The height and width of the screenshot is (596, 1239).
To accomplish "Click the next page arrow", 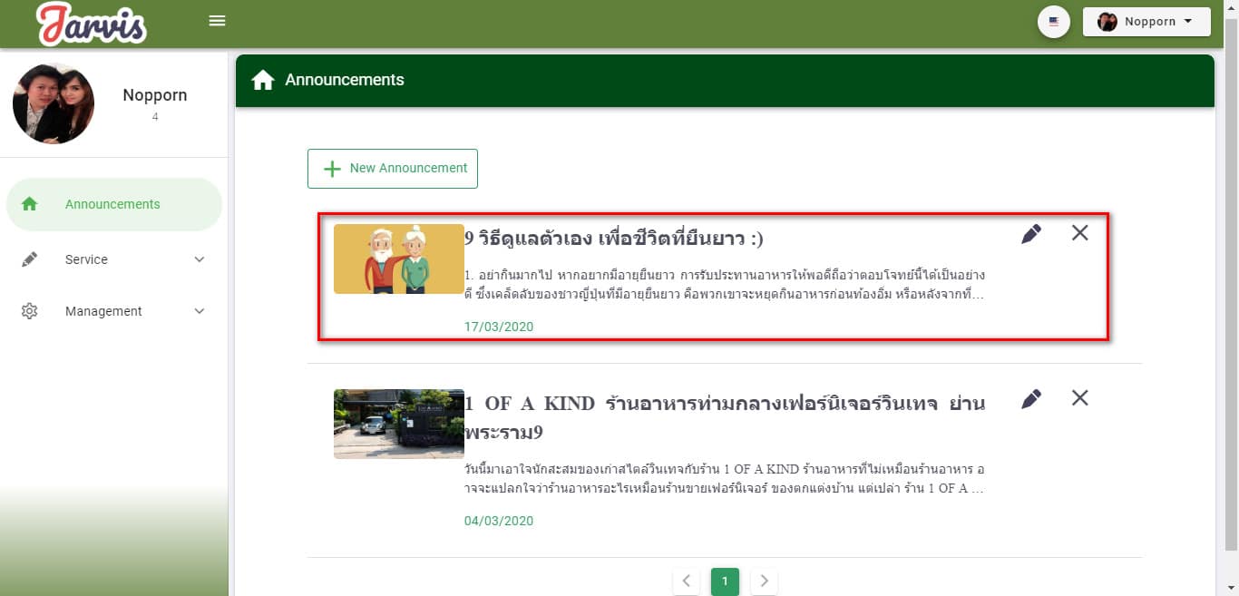I will 764,581.
